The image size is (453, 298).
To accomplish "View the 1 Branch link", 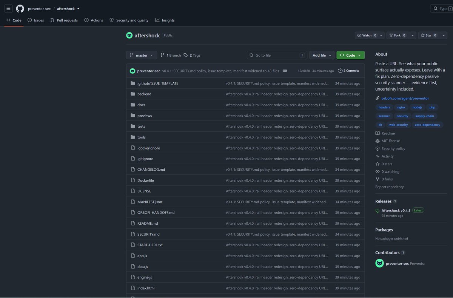I will [x=171, y=55].
